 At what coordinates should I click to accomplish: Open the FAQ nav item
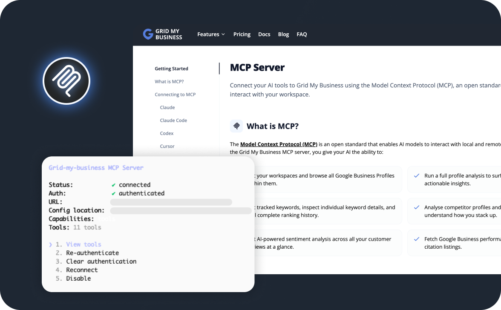point(302,34)
